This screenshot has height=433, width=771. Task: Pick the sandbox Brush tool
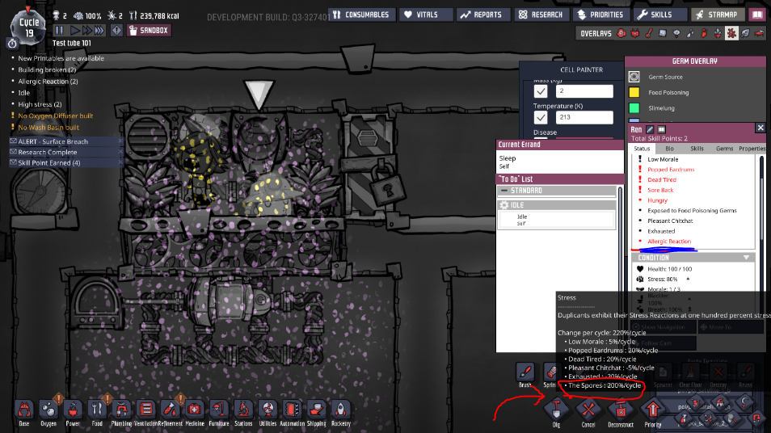pos(525,372)
